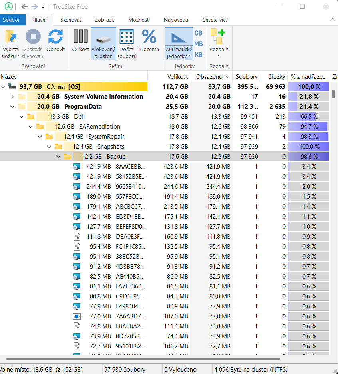Toggle Alokovaný prostor display mode
The image size is (338, 374).
(x=103, y=43)
